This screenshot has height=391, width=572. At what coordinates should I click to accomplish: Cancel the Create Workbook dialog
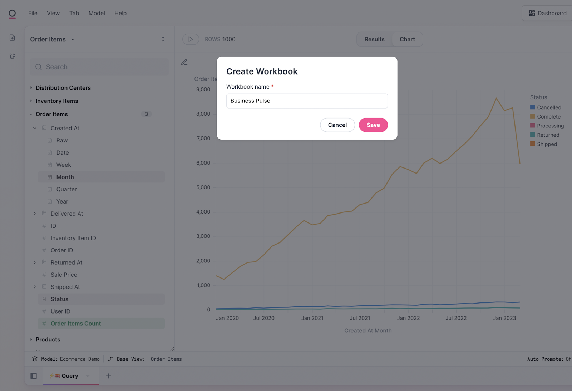tap(337, 125)
